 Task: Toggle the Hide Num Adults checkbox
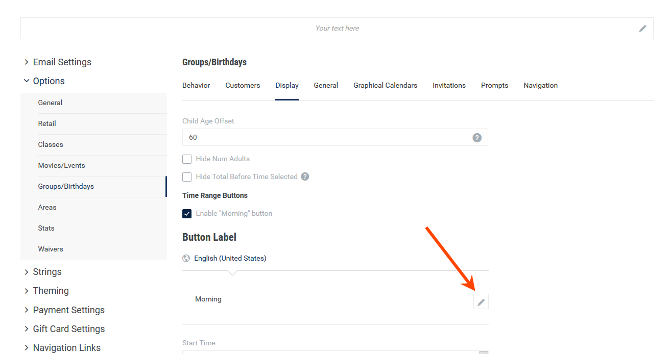[x=187, y=159]
